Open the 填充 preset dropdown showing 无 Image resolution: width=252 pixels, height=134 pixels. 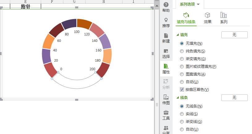point(234,35)
